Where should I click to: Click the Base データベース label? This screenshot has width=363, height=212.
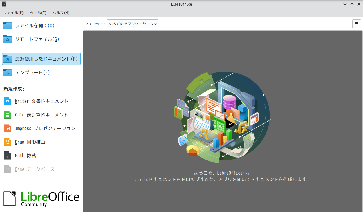[x=35, y=169]
